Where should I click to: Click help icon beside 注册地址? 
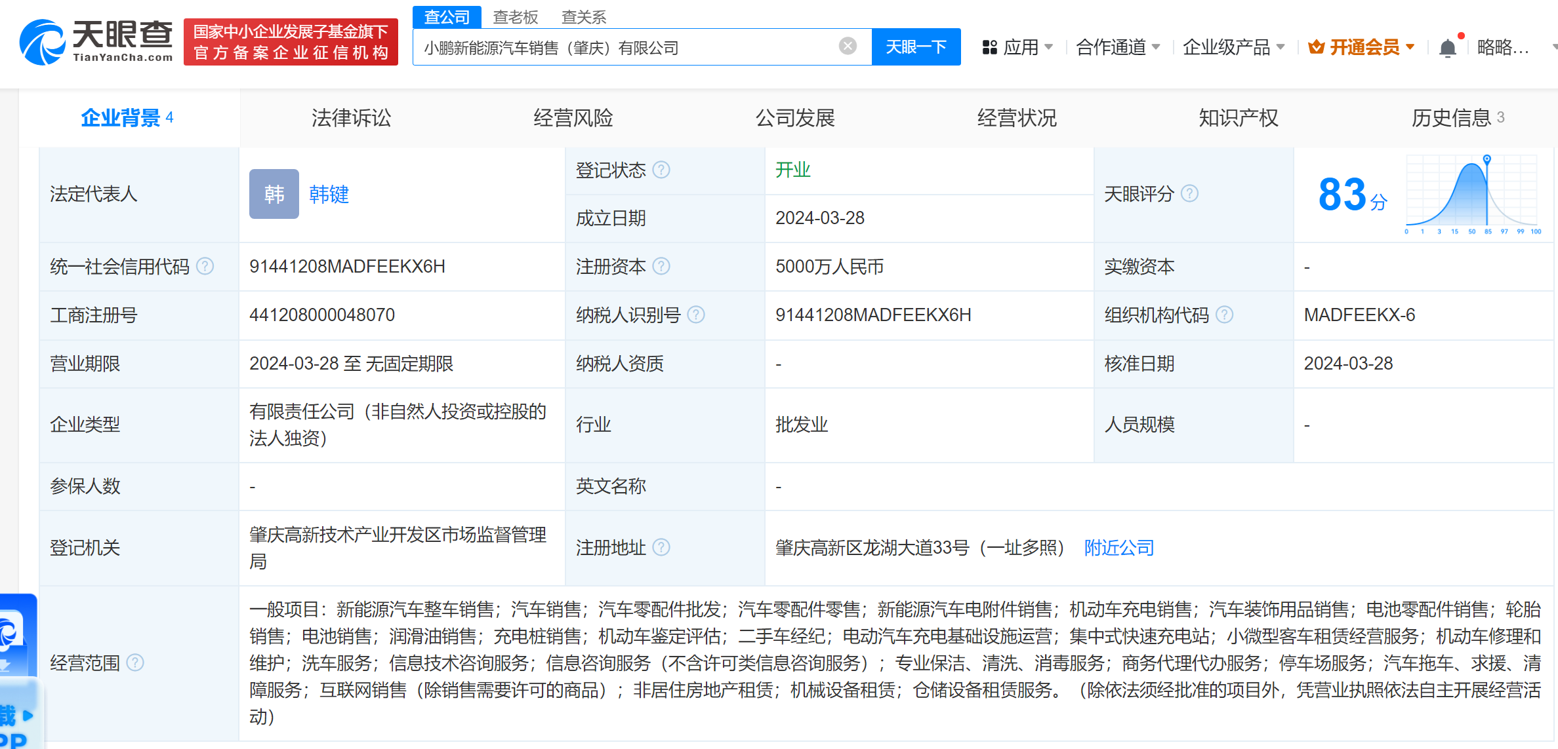point(662,547)
